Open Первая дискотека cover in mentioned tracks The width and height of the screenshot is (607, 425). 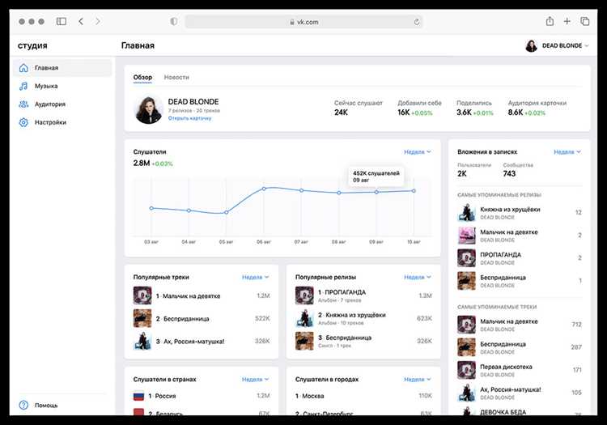pyautogui.click(x=466, y=370)
